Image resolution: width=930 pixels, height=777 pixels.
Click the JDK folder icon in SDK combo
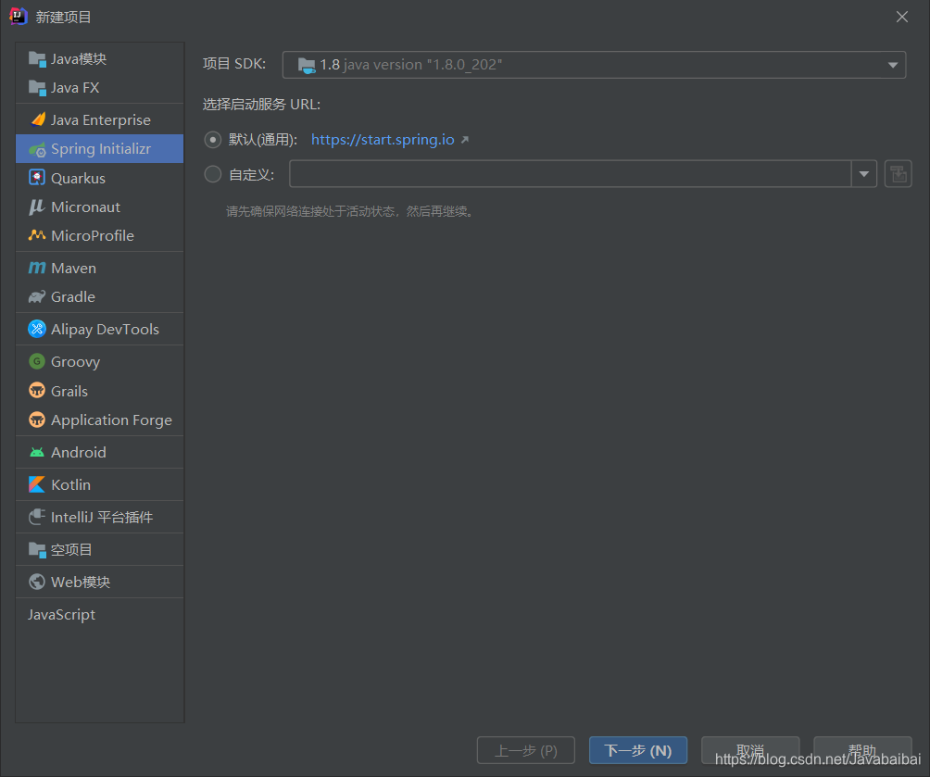(306, 65)
